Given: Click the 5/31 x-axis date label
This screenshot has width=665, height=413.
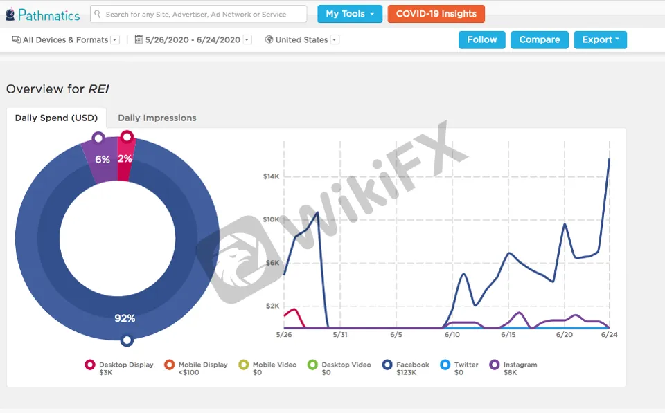Looking at the screenshot, I should click(x=340, y=335).
